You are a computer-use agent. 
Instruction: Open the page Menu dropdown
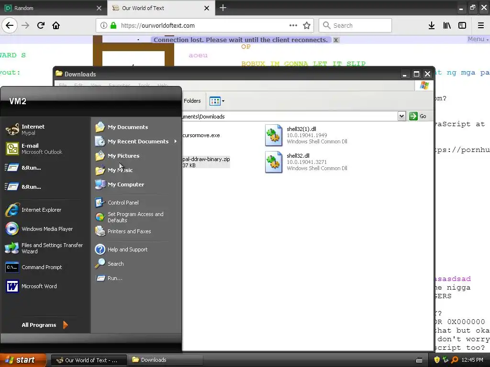tap(478, 39)
